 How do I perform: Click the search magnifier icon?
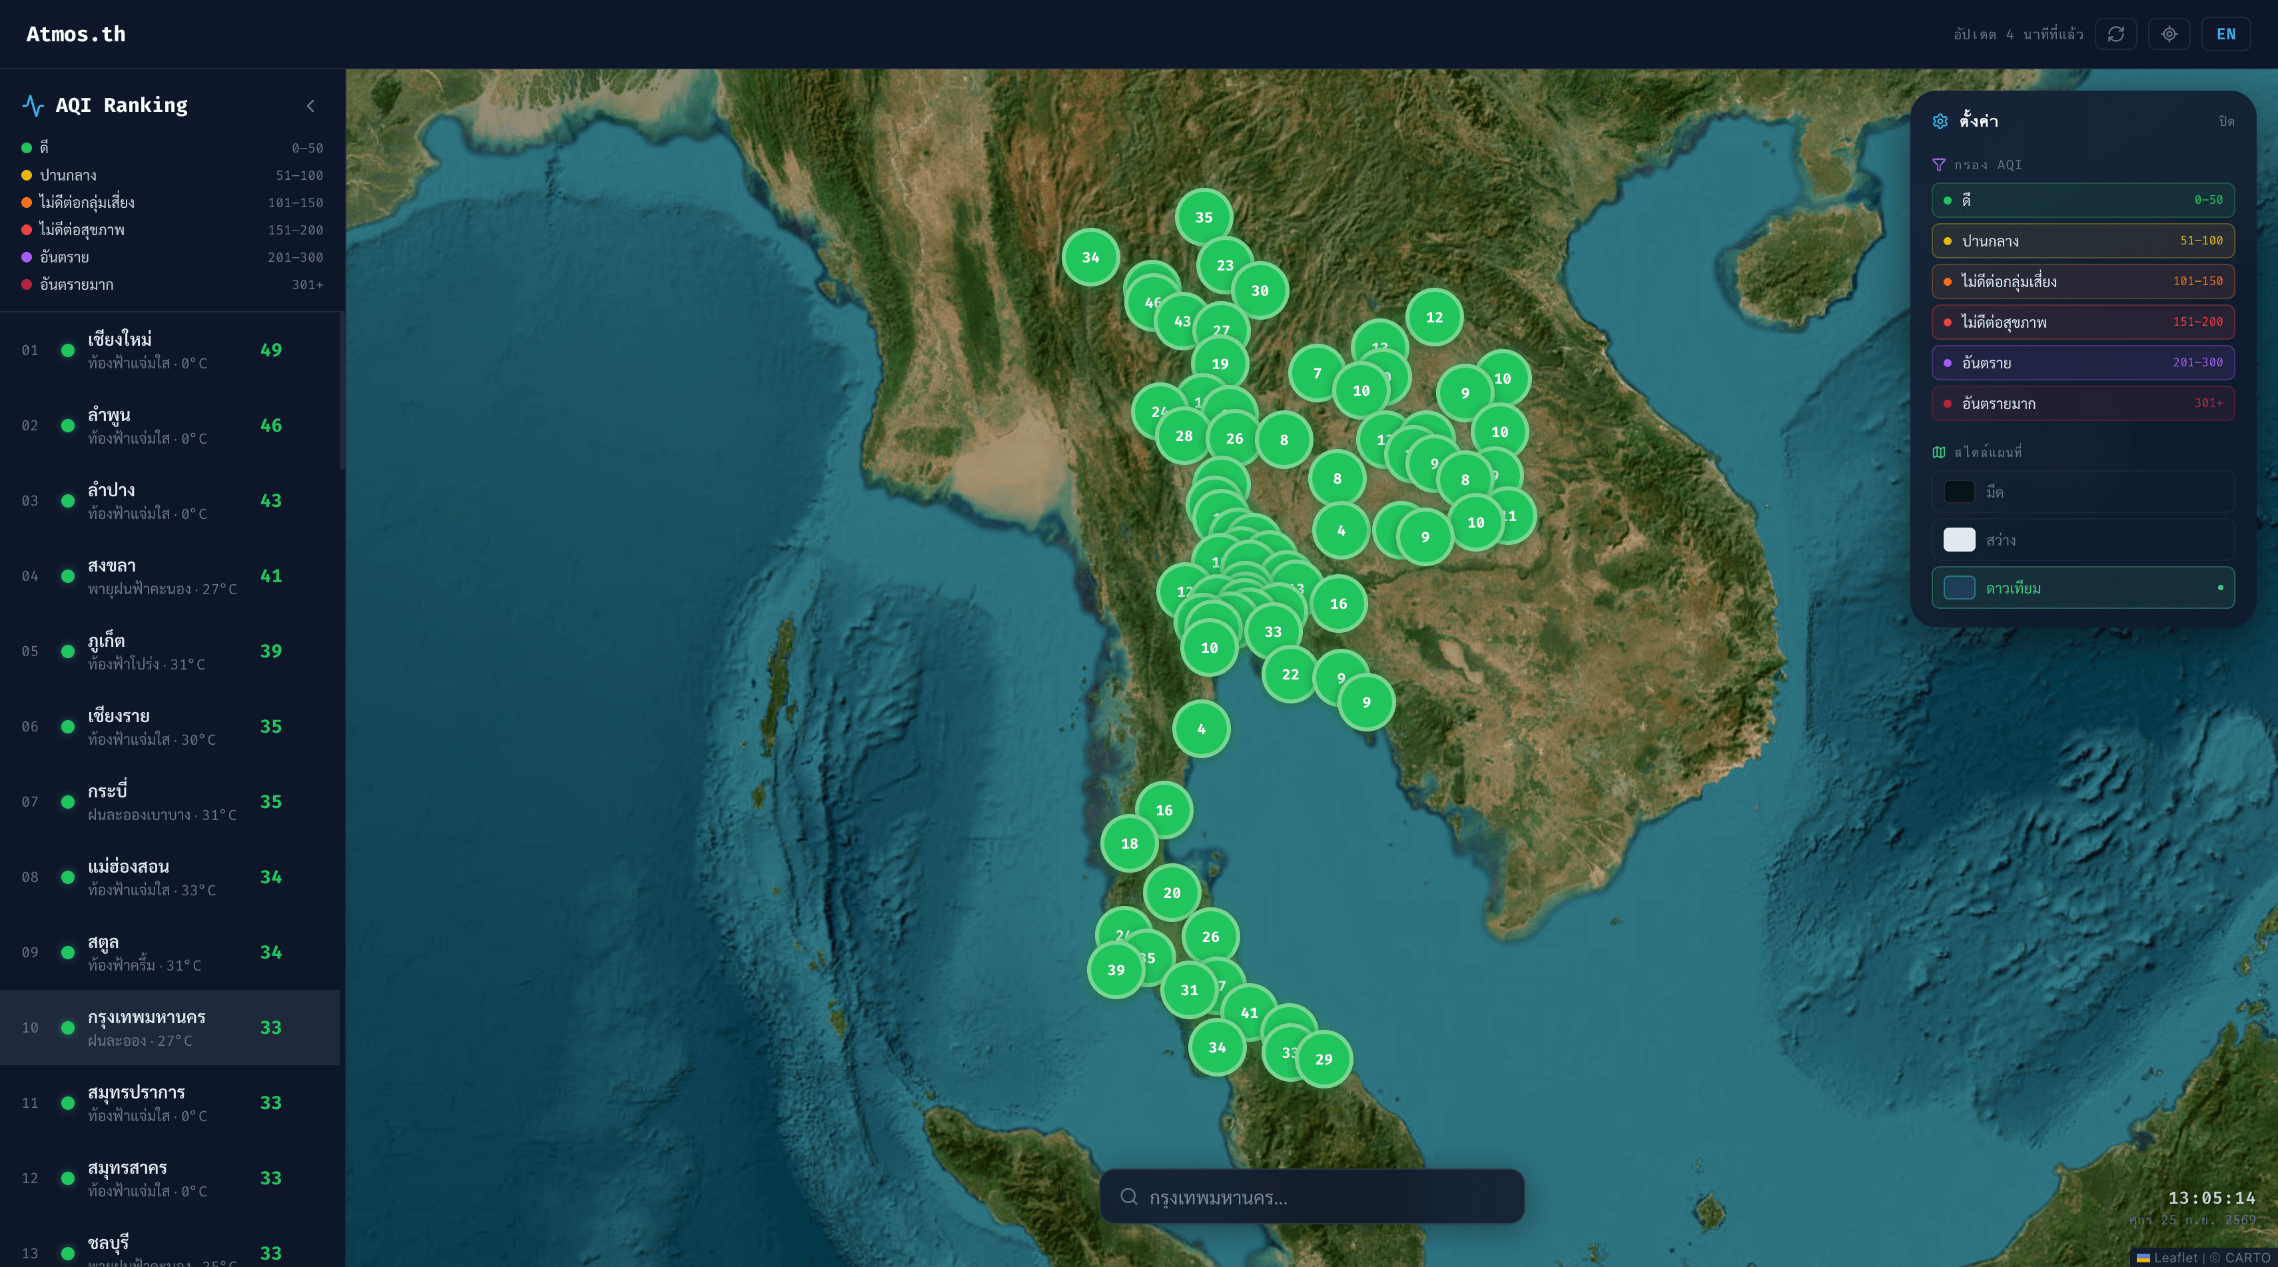(x=1128, y=1196)
